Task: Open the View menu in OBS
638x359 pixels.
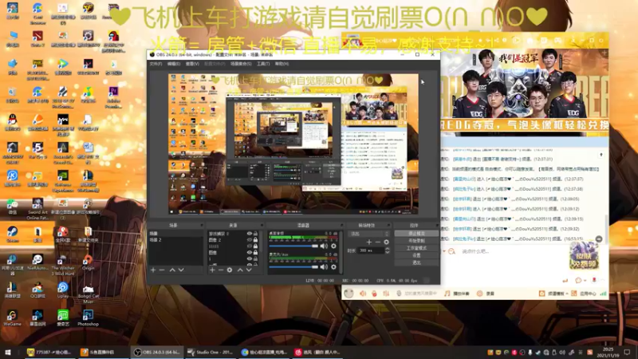Action: [192, 64]
